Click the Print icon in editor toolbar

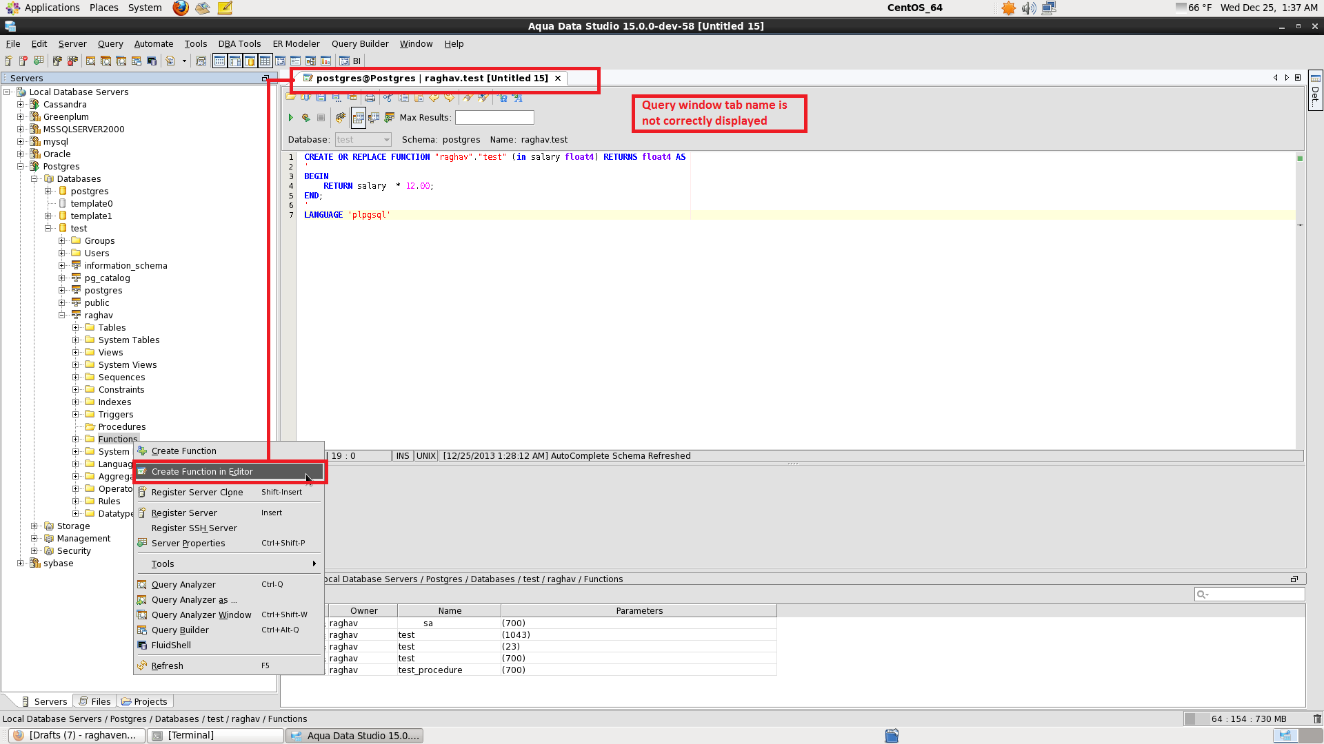point(370,98)
